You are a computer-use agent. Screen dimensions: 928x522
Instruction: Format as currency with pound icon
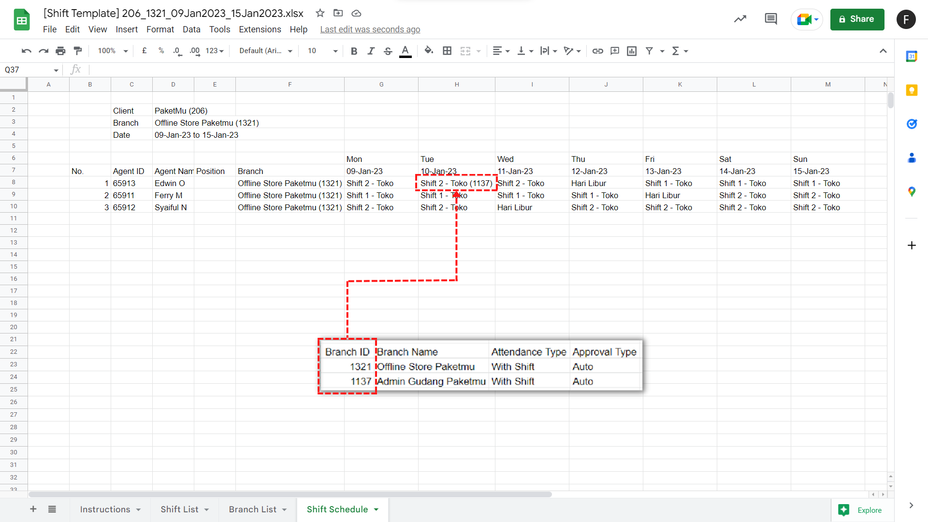(x=144, y=51)
